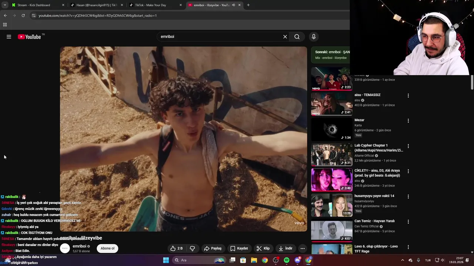Viewport: 474px width, 266px height.
Task: Open options menu for Levo TFT Rage
Action: [x=408, y=247]
